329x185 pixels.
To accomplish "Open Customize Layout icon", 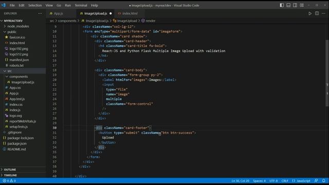I will (302, 5).
